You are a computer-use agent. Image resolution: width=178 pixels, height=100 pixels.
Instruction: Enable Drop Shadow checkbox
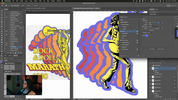(121, 49)
